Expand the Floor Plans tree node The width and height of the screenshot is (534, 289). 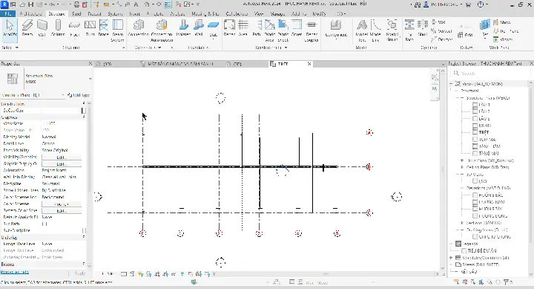462,160
